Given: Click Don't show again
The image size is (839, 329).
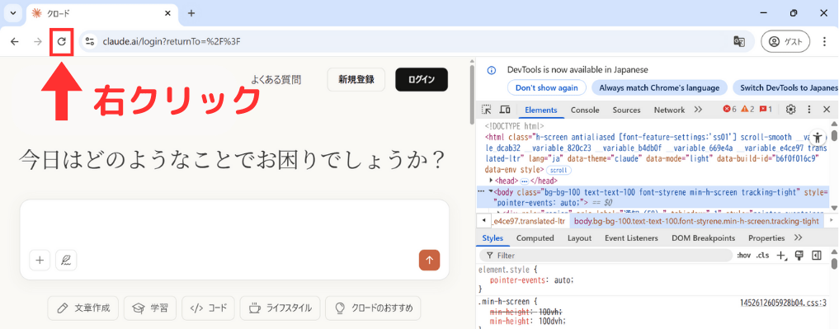Looking at the screenshot, I should [x=546, y=87].
